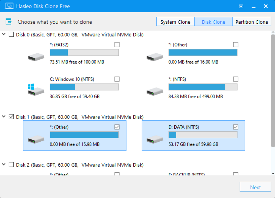275x198 pixels.
Task: Collapse the Disk 2 expander arrow
Action: point(4,165)
